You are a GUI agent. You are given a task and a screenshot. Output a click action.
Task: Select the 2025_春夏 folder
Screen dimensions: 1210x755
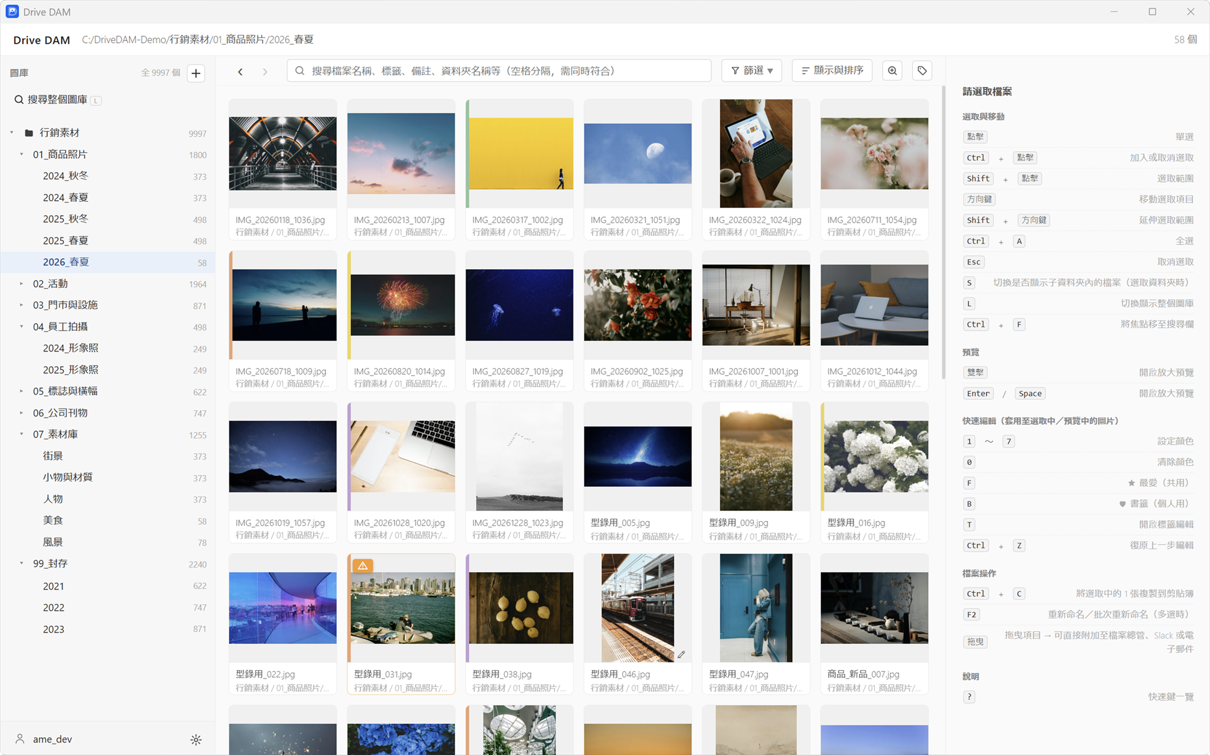[x=107, y=240]
